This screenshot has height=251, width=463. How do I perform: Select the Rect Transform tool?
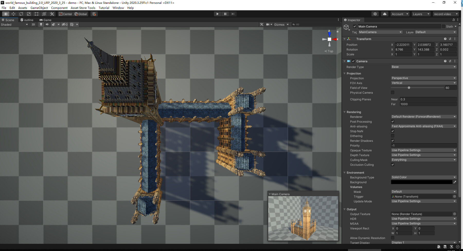click(36, 14)
